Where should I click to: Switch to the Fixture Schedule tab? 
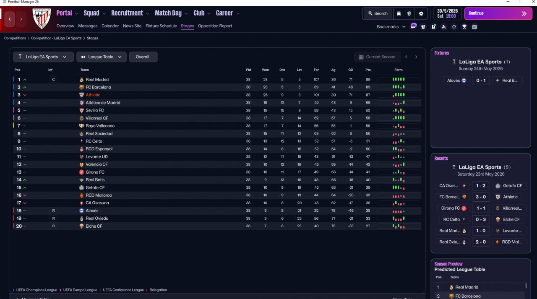pyautogui.click(x=161, y=26)
